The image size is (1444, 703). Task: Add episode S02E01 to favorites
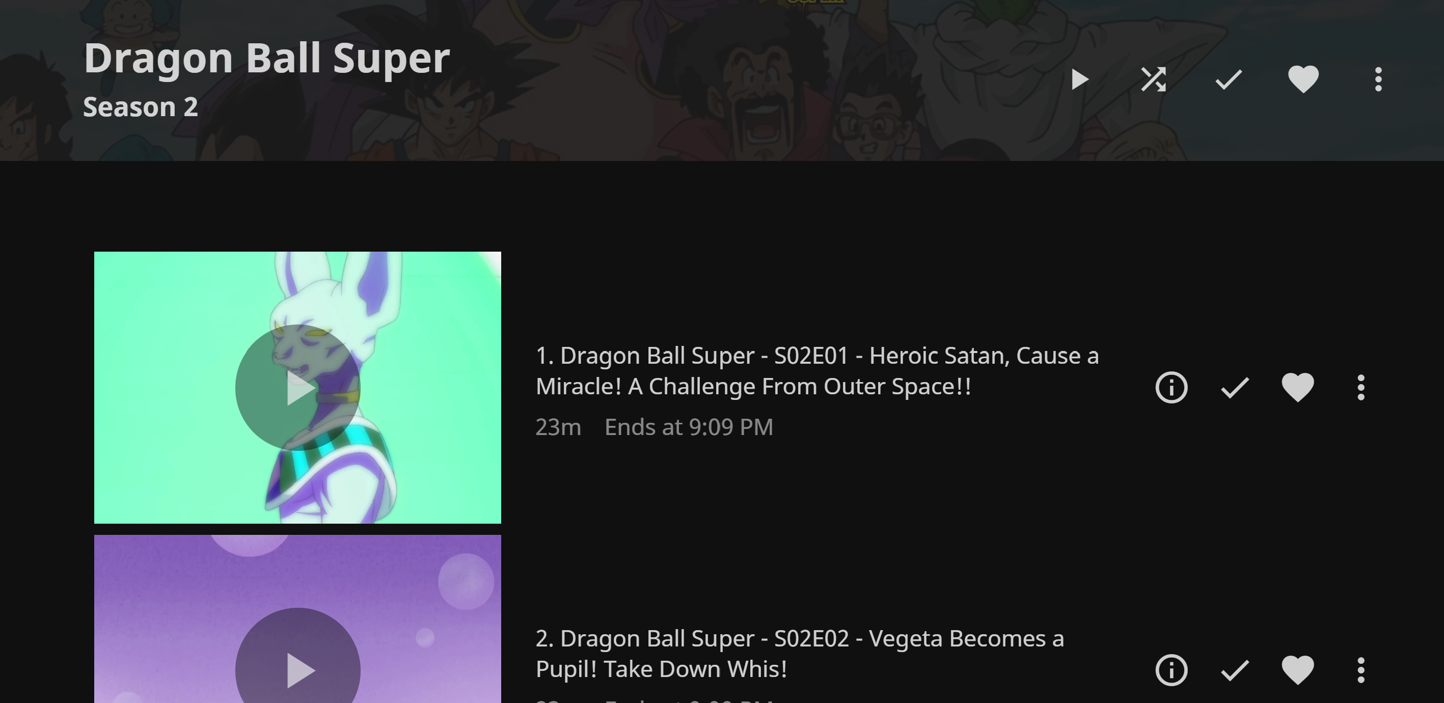tap(1298, 387)
